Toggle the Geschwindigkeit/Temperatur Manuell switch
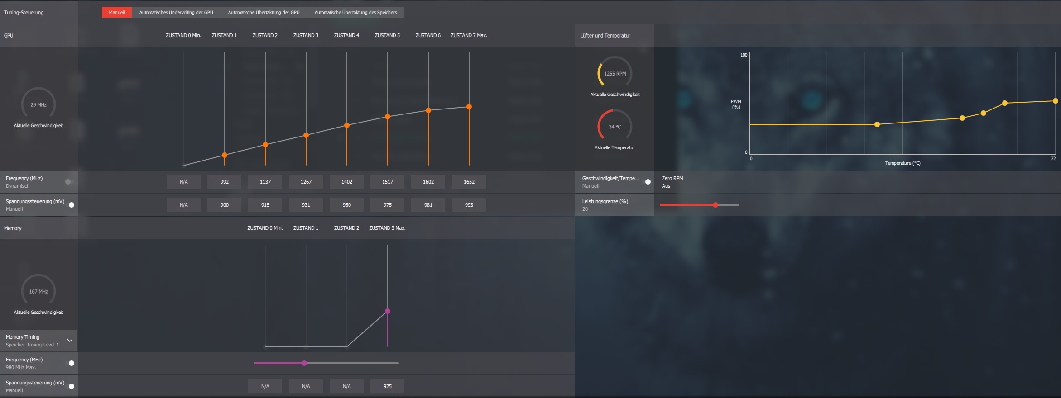 pos(648,182)
